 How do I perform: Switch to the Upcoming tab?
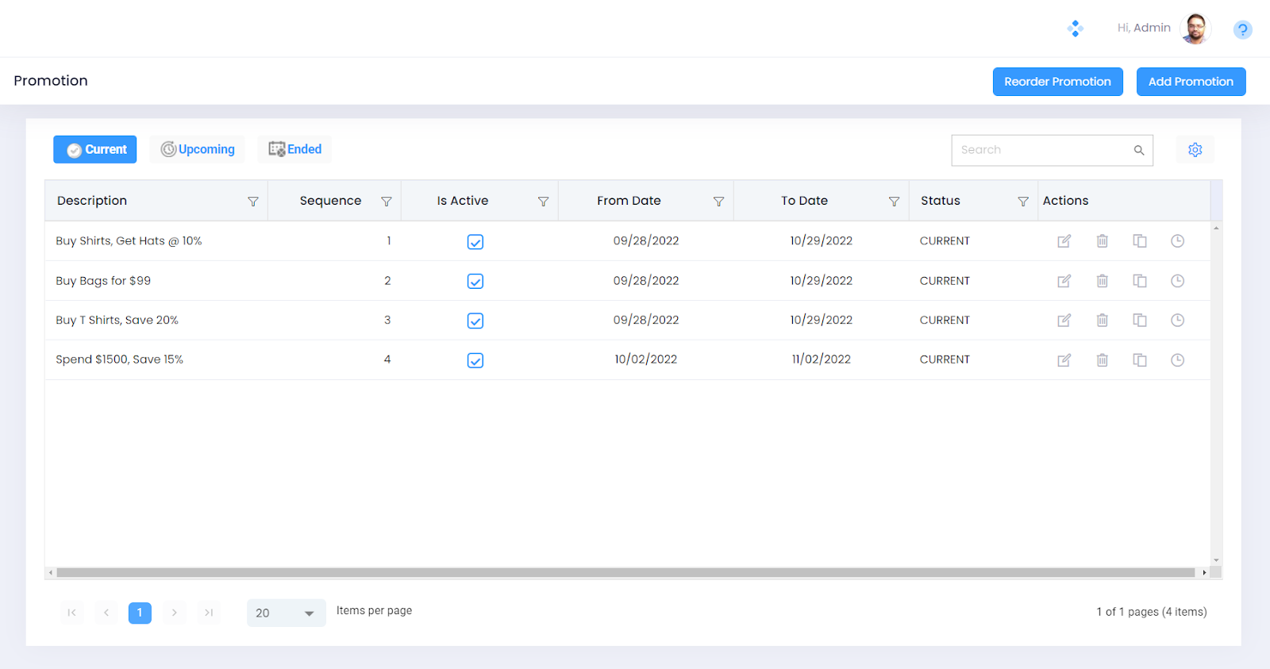(198, 149)
